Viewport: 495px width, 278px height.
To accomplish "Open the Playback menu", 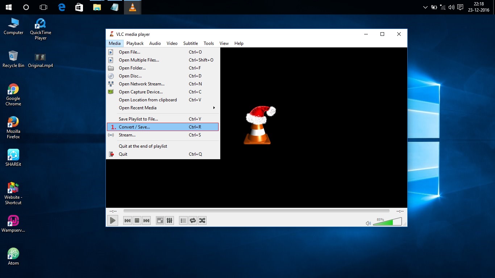I will pos(135,43).
